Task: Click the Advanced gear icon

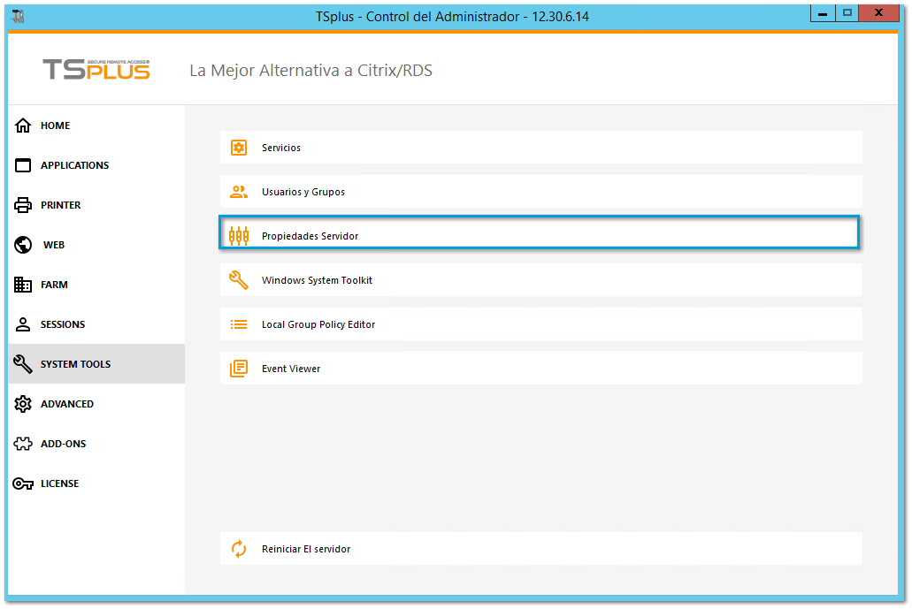Action: [23, 404]
